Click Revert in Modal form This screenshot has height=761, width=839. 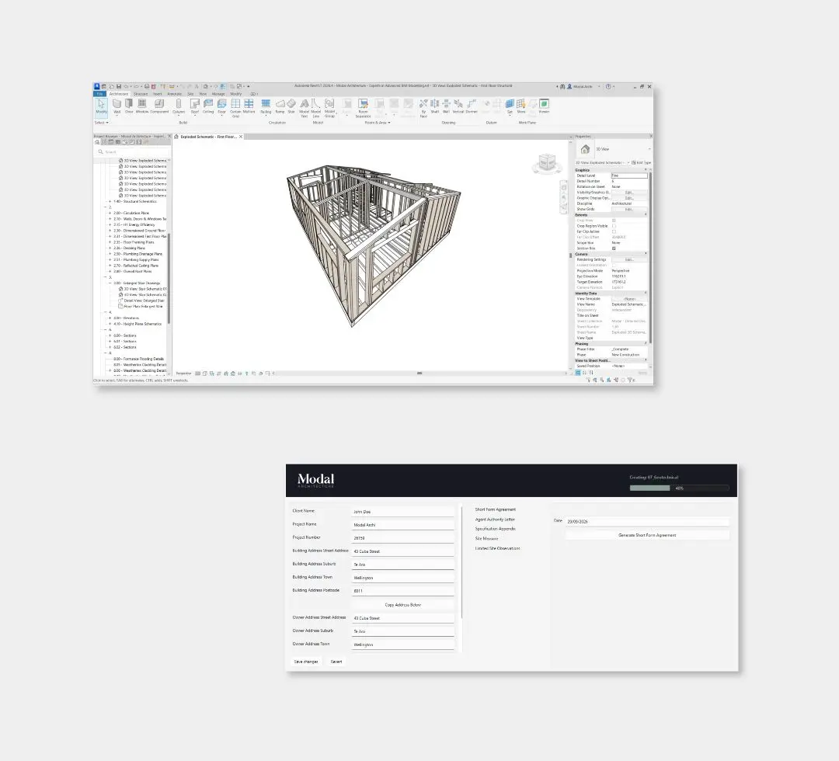[336, 662]
